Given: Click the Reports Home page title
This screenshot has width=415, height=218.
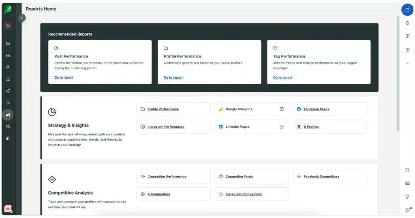Looking at the screenshot, I should 41,9.
